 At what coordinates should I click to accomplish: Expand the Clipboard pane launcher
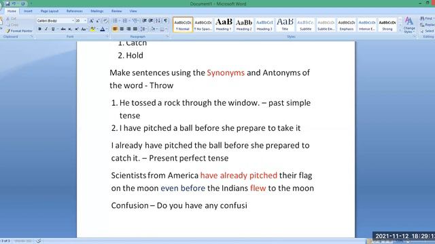[32, 37]
